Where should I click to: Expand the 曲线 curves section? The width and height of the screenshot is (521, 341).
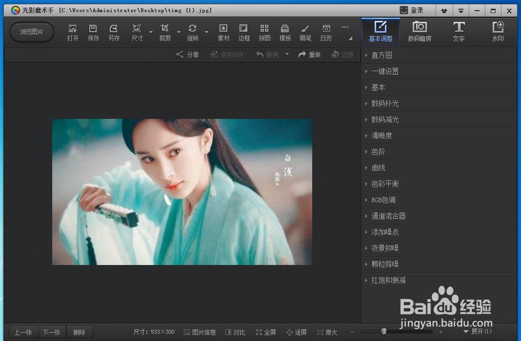[439, 168]
